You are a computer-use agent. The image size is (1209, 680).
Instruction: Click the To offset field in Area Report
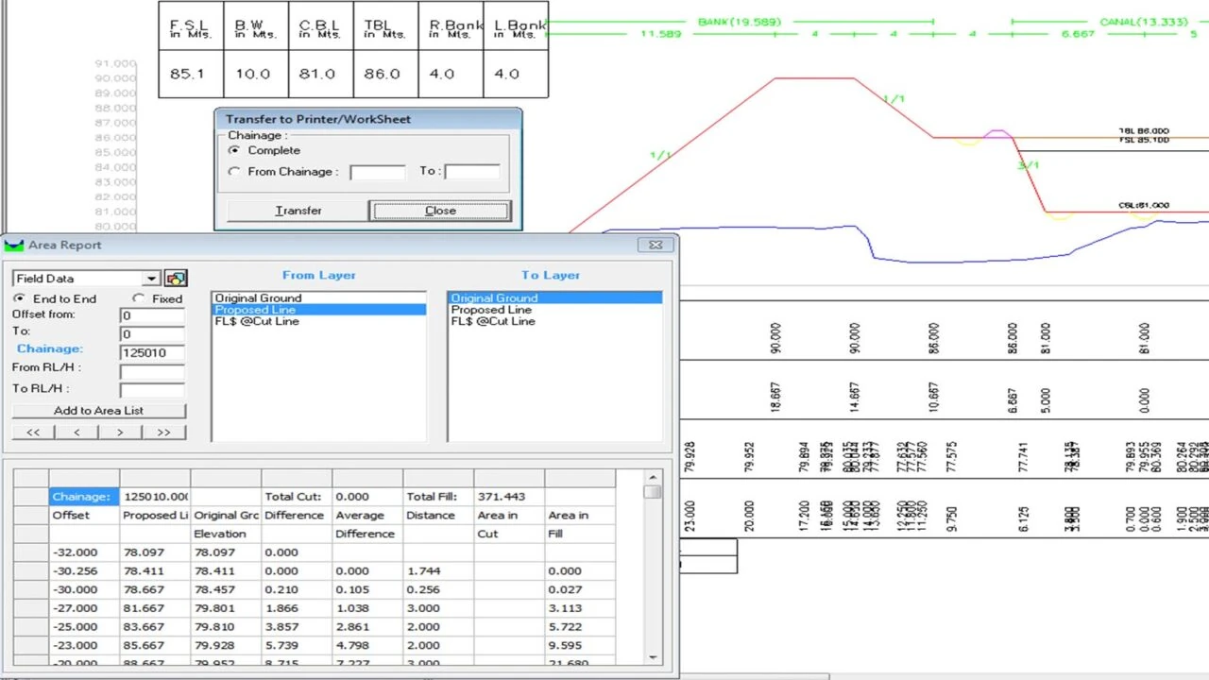[x=152, y=333]
